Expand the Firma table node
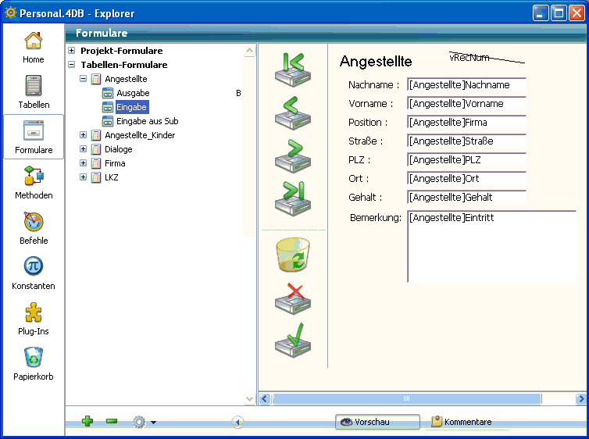Viewport: 589px width, 439px height. click(84, 163)
